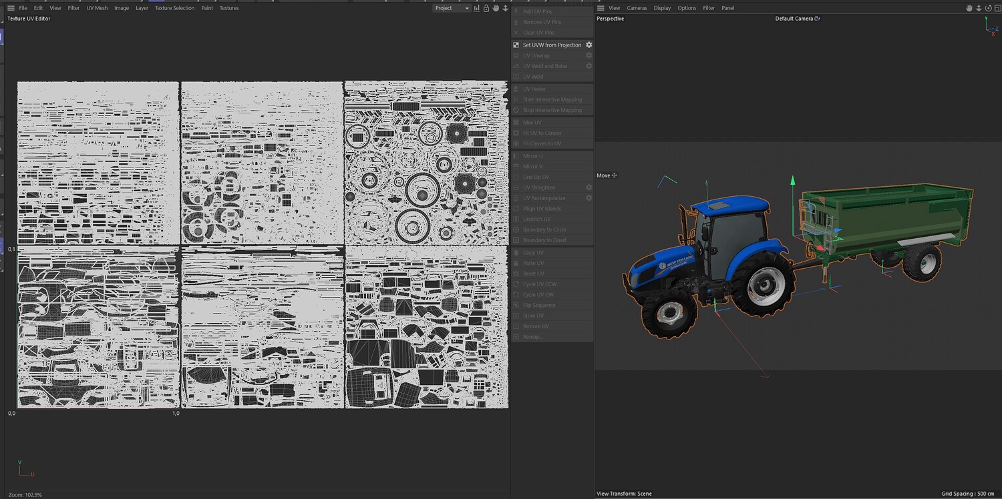Screen dimensions: 1002x499
Task: Click the UV Peeler icon
Action: [516, 89]
